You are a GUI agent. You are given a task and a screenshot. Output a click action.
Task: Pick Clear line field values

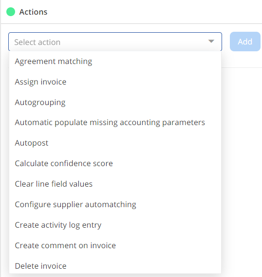pos(115,184)
